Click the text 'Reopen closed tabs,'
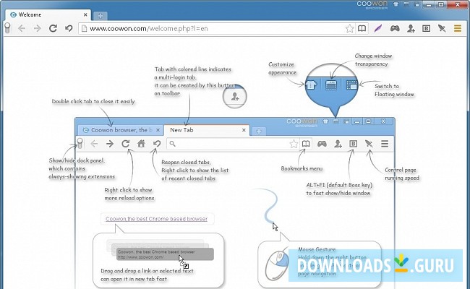Image resolution: width=470 pixels, height=289 pixels. tap(186, 162)
